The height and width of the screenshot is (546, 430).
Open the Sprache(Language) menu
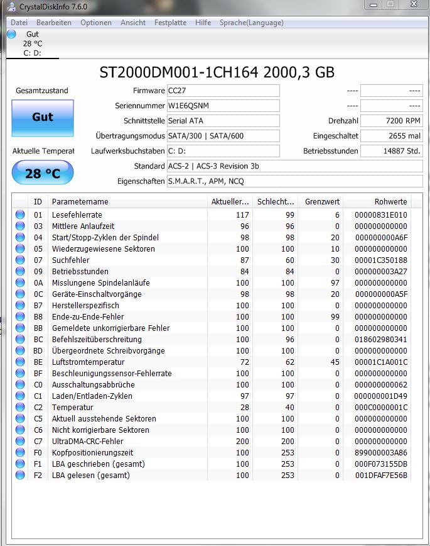[251, 23]
